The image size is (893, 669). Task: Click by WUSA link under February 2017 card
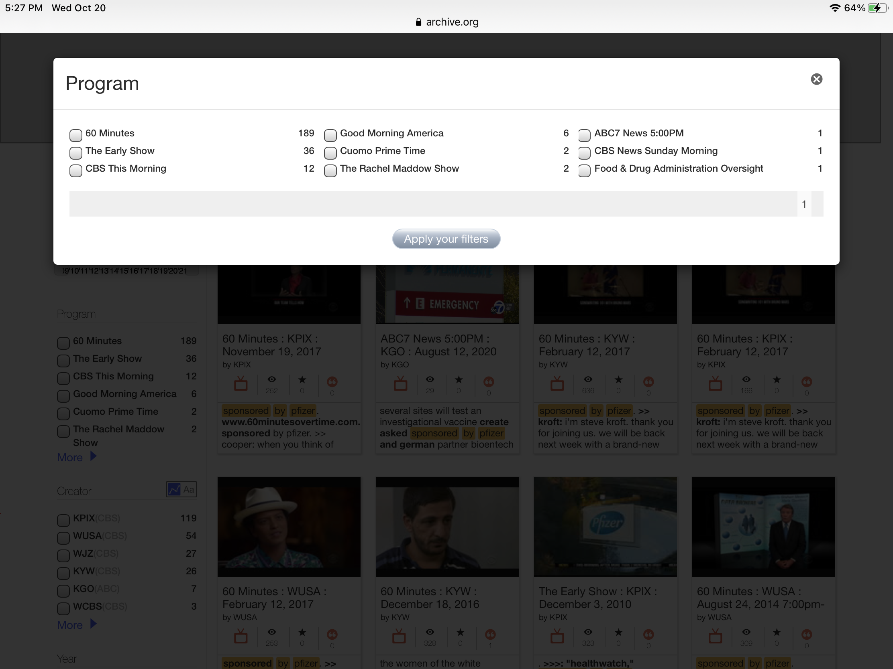pyautogui.click(x=240, y=617)
